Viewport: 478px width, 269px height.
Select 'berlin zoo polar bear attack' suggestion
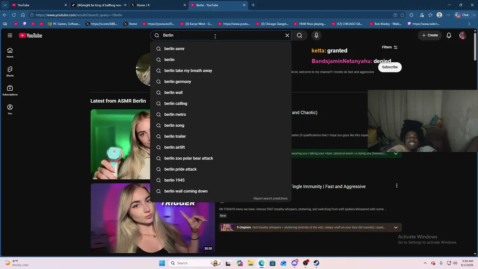click(221, 158)
